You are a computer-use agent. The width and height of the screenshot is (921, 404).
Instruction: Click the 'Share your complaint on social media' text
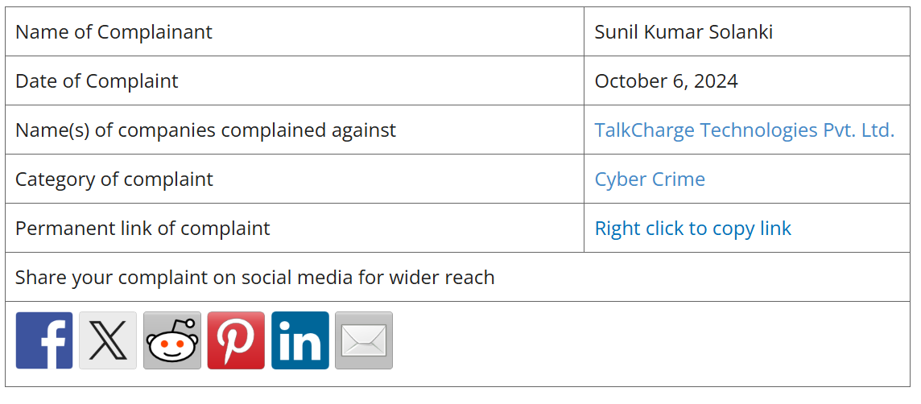[254, 278]
